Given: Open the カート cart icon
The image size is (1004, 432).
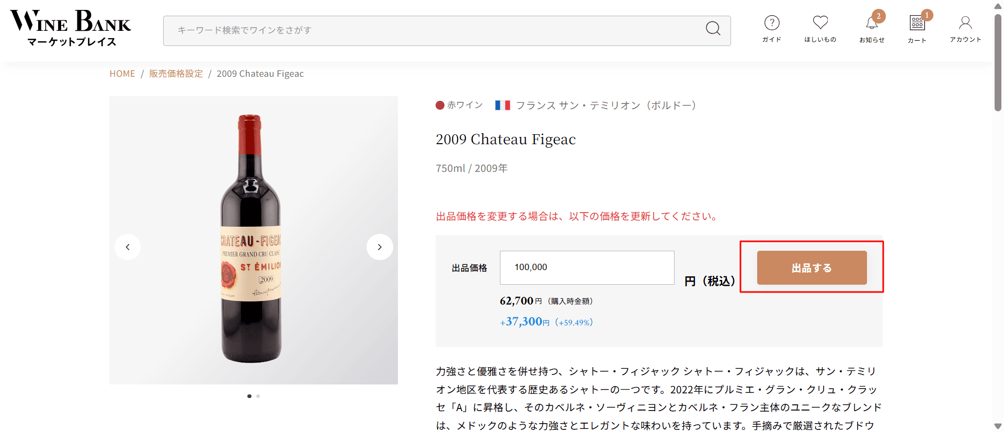Looking at the screenshot, I should (917, 29).
